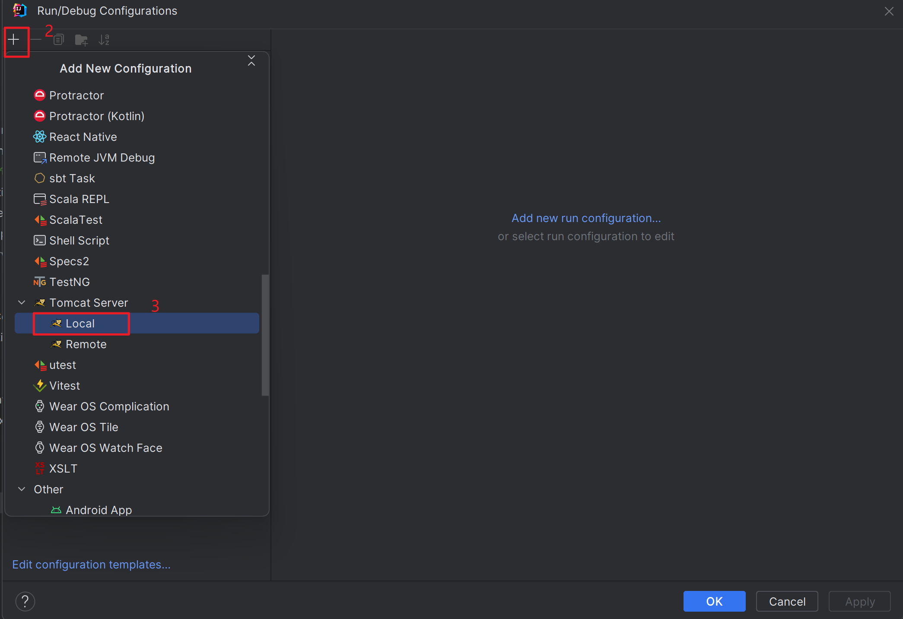903x619 pixels.
Task: Select the Shell Script label
Action: coord(79,241)
